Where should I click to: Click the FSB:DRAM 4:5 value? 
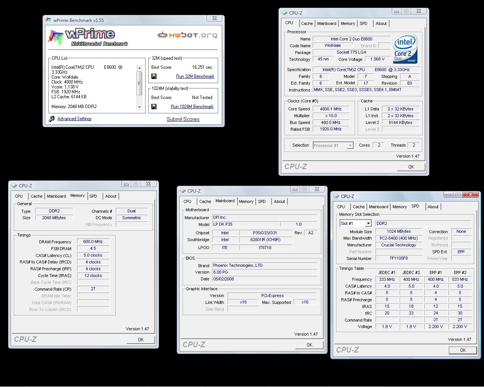tap(93, 248)
